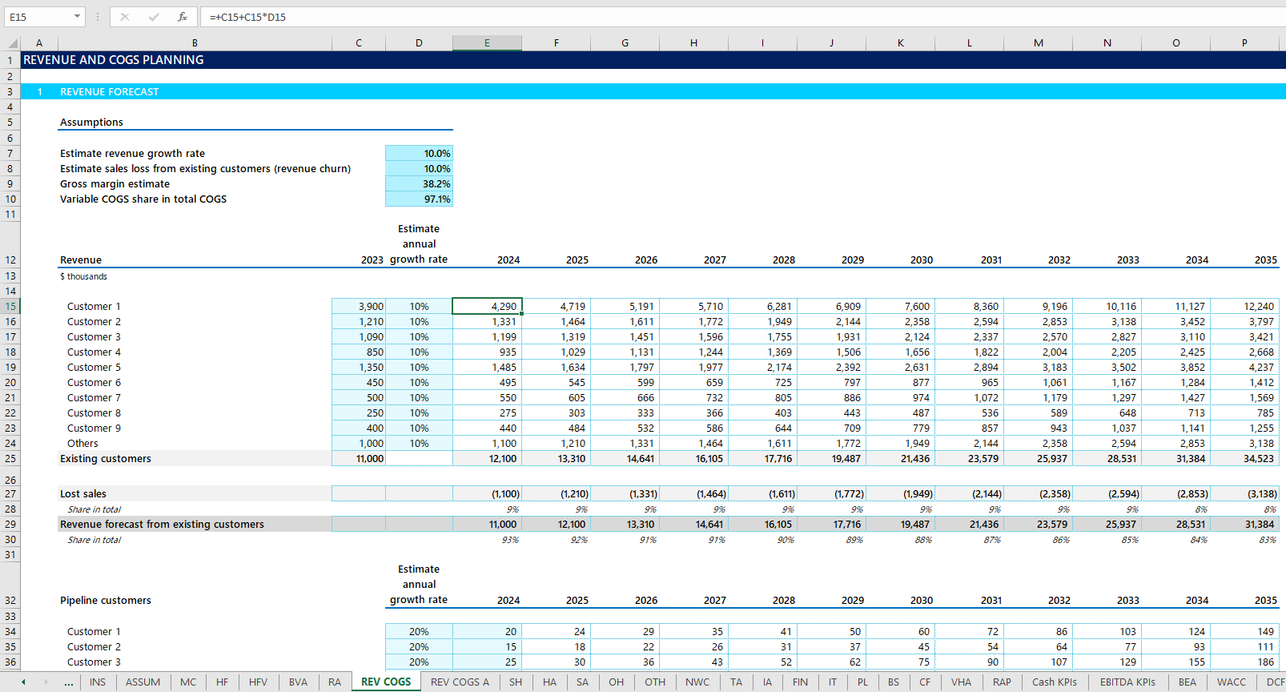Switch to the ASSUM sheet tab
Viewport: 1286px width, 692px height.
click(143, 682)
